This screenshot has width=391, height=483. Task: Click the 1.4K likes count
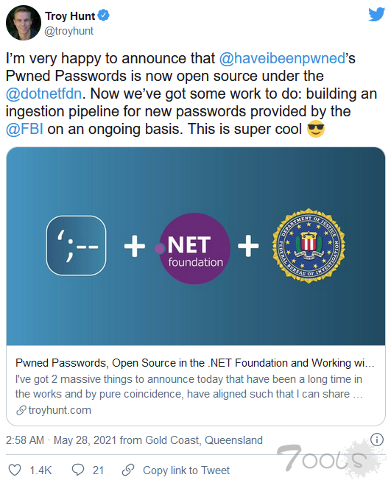(x=40, y=470)
